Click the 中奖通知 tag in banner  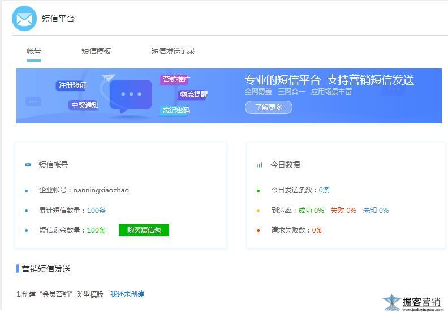(85, 105)
